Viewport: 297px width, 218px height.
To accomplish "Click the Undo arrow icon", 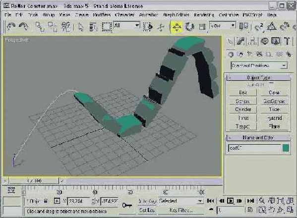I will (x=11, y=26).
